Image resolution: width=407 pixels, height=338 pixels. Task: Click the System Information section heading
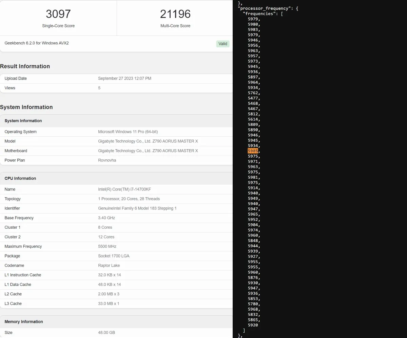26,107
